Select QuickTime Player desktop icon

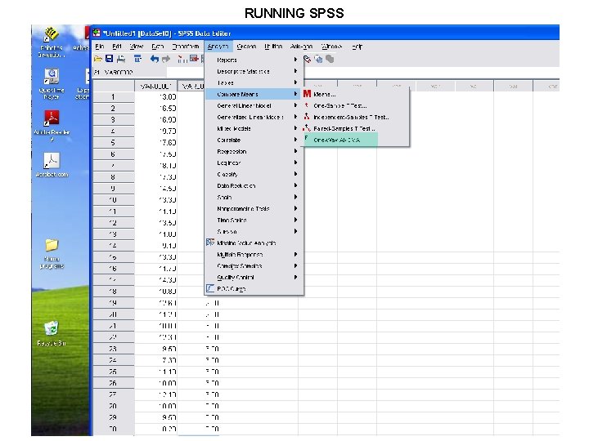click(x=52, y=84)
